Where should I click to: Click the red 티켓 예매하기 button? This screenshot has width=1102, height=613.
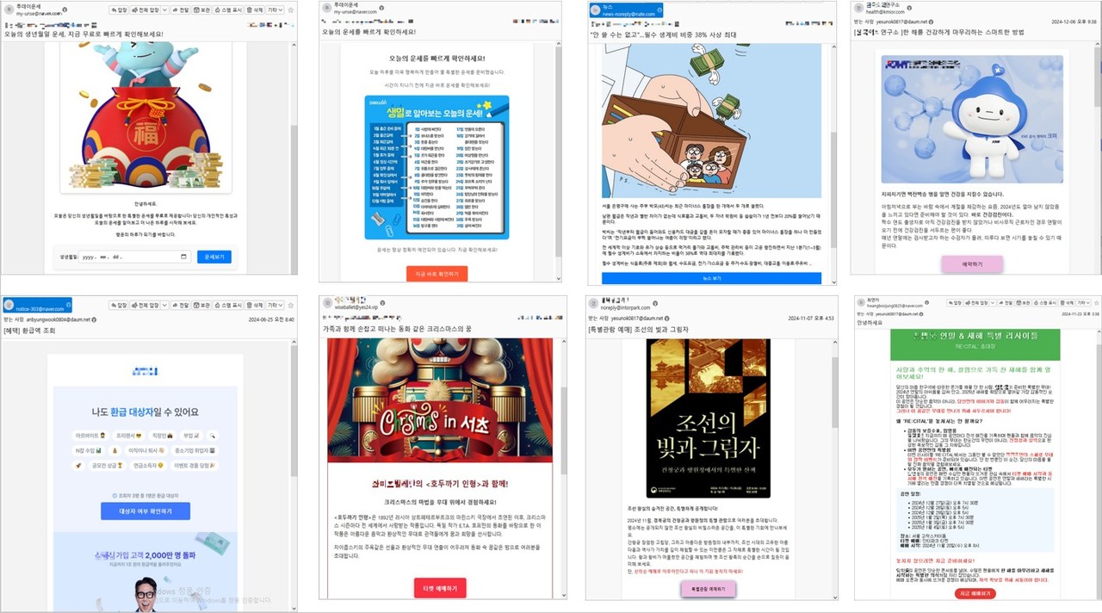point(442,588)
